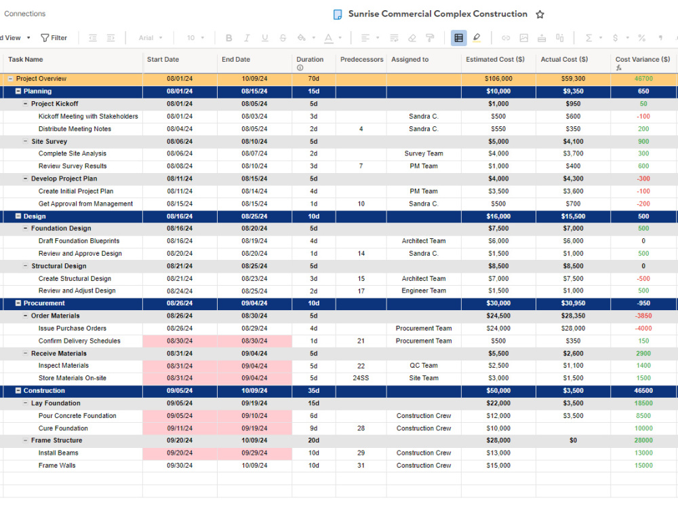Collapse the Construction section row
The image size is (678, 509).
[x=17, y=391]
